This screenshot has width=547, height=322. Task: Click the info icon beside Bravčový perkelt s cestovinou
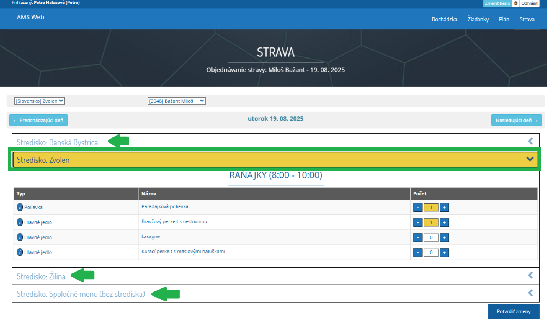click(19, 222)
